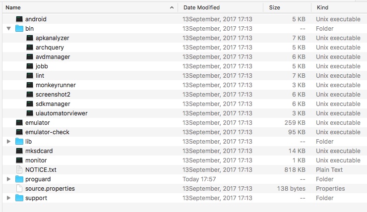This screenshot has width=367, height=212.
Task: Expand the support folder triangle
Action: tap(8, 198)
